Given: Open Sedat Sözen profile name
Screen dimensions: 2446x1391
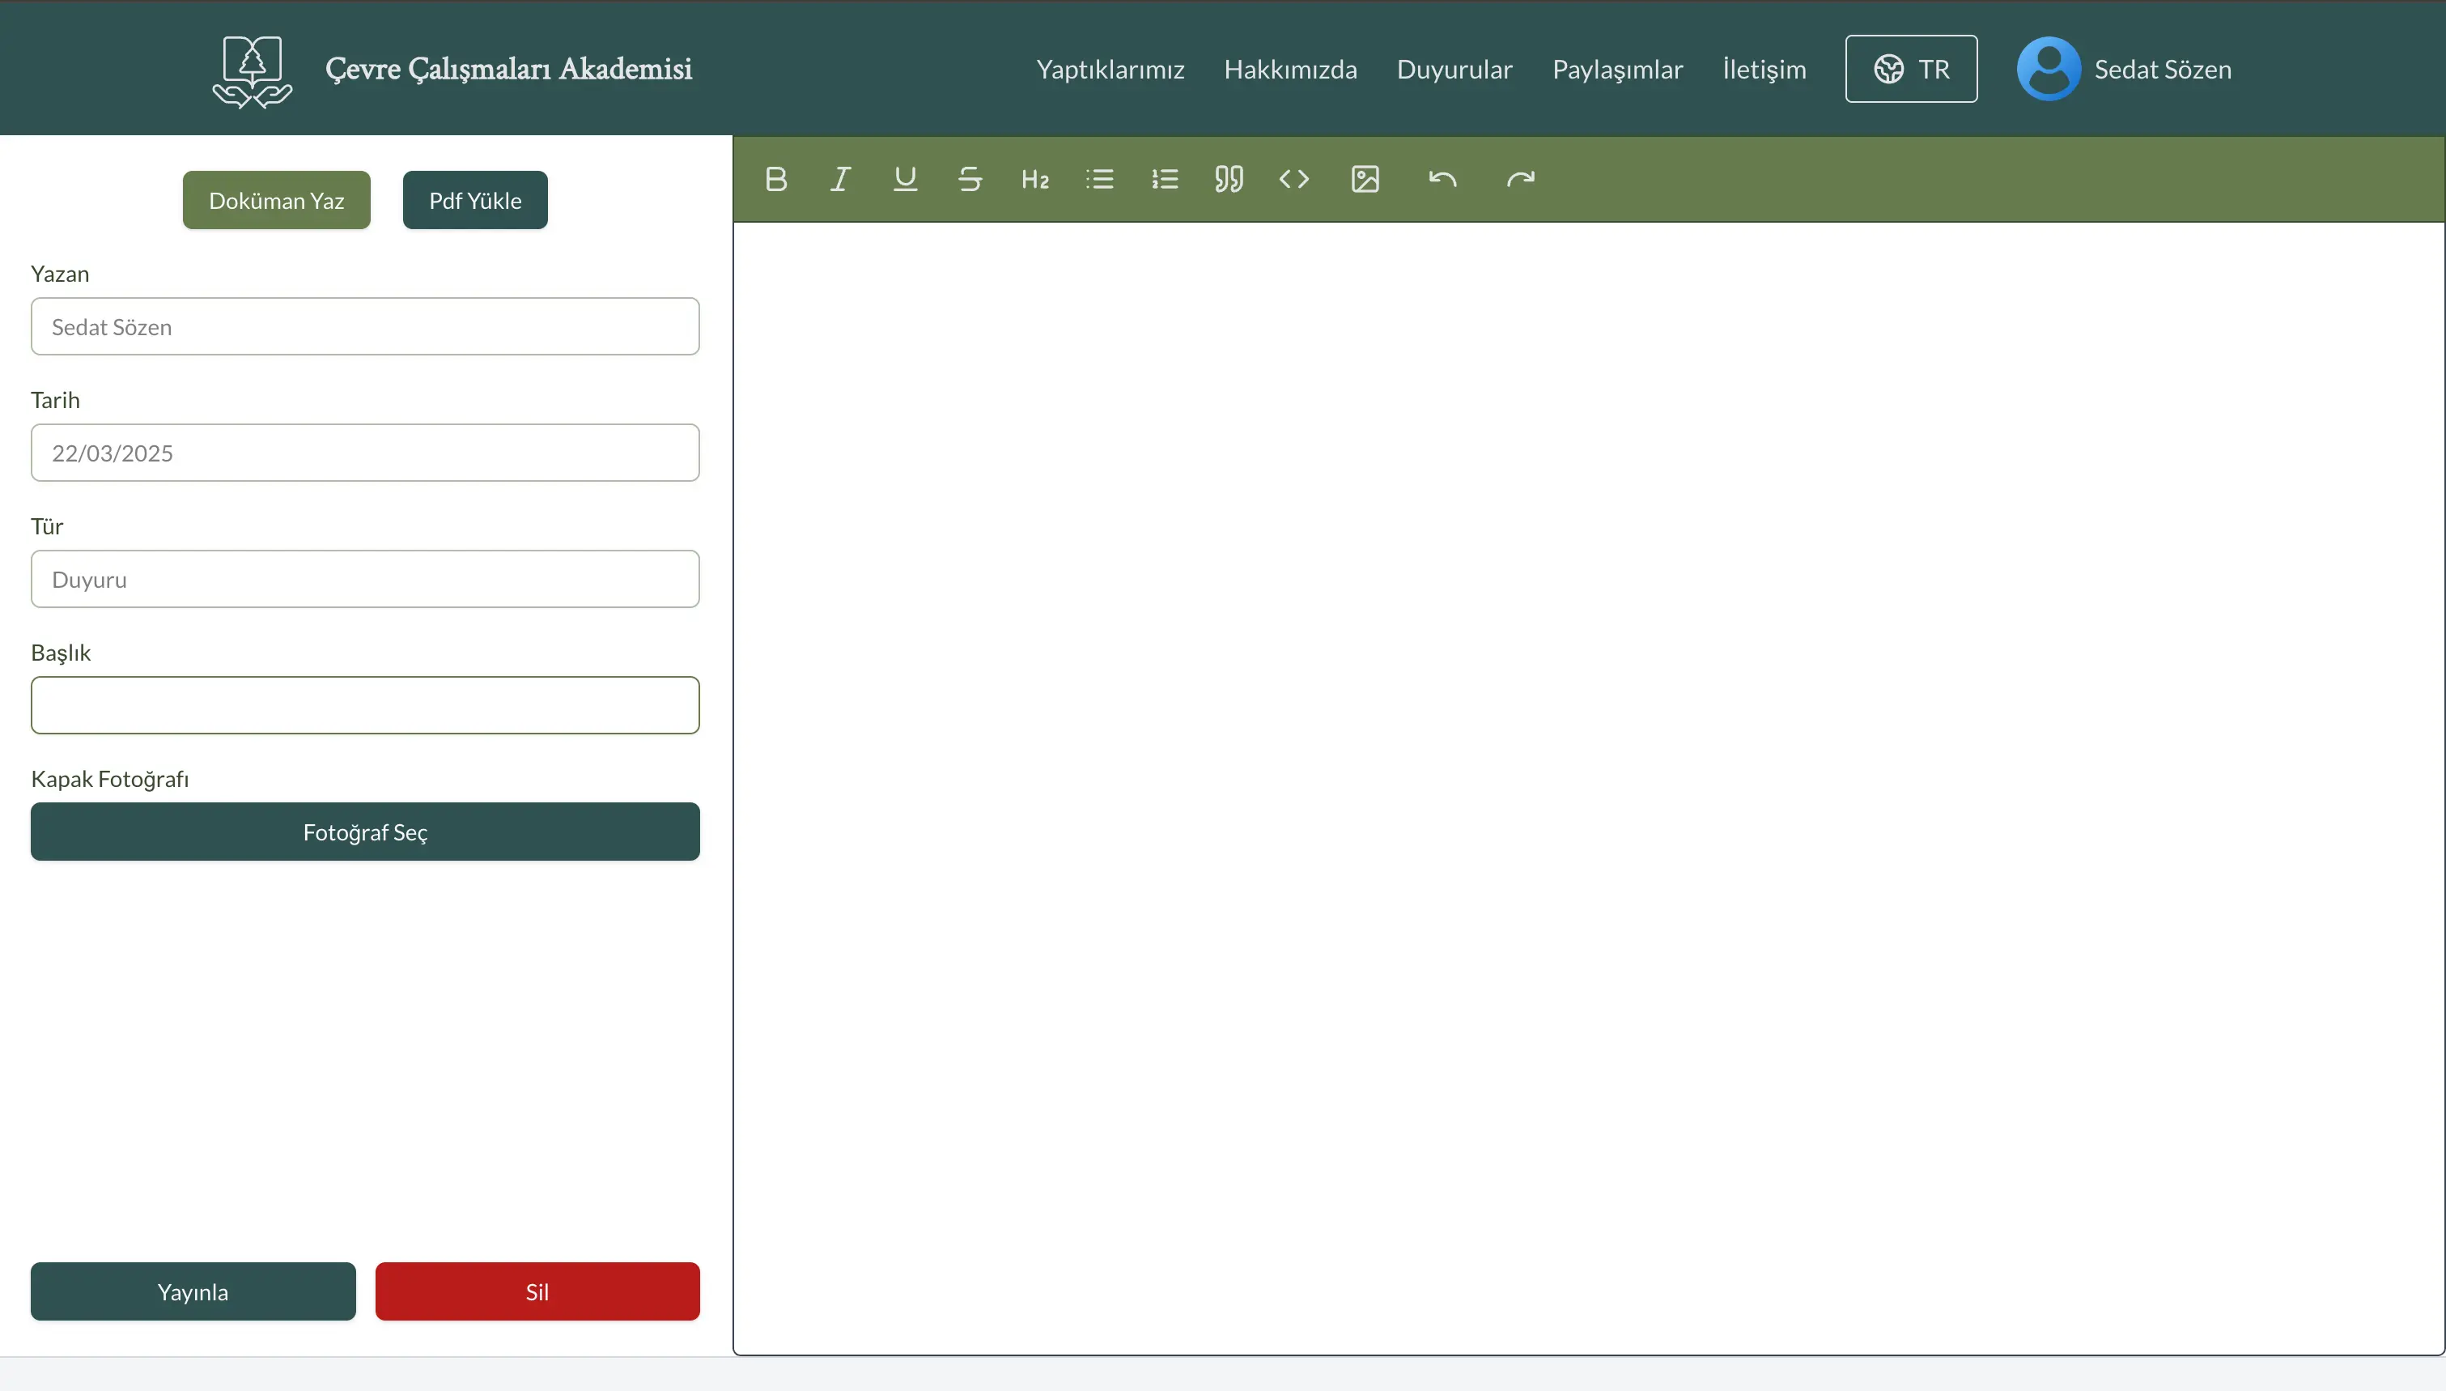Looking at the screenshot, I should 2163,70.
